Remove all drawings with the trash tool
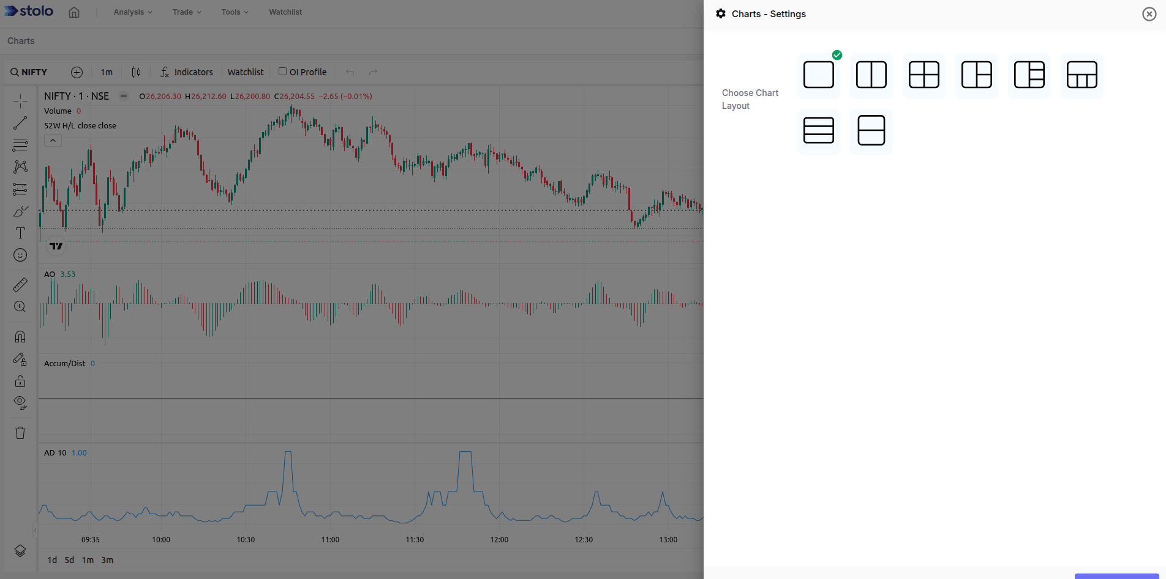The image size is (1166, 579). click(20, 432)
